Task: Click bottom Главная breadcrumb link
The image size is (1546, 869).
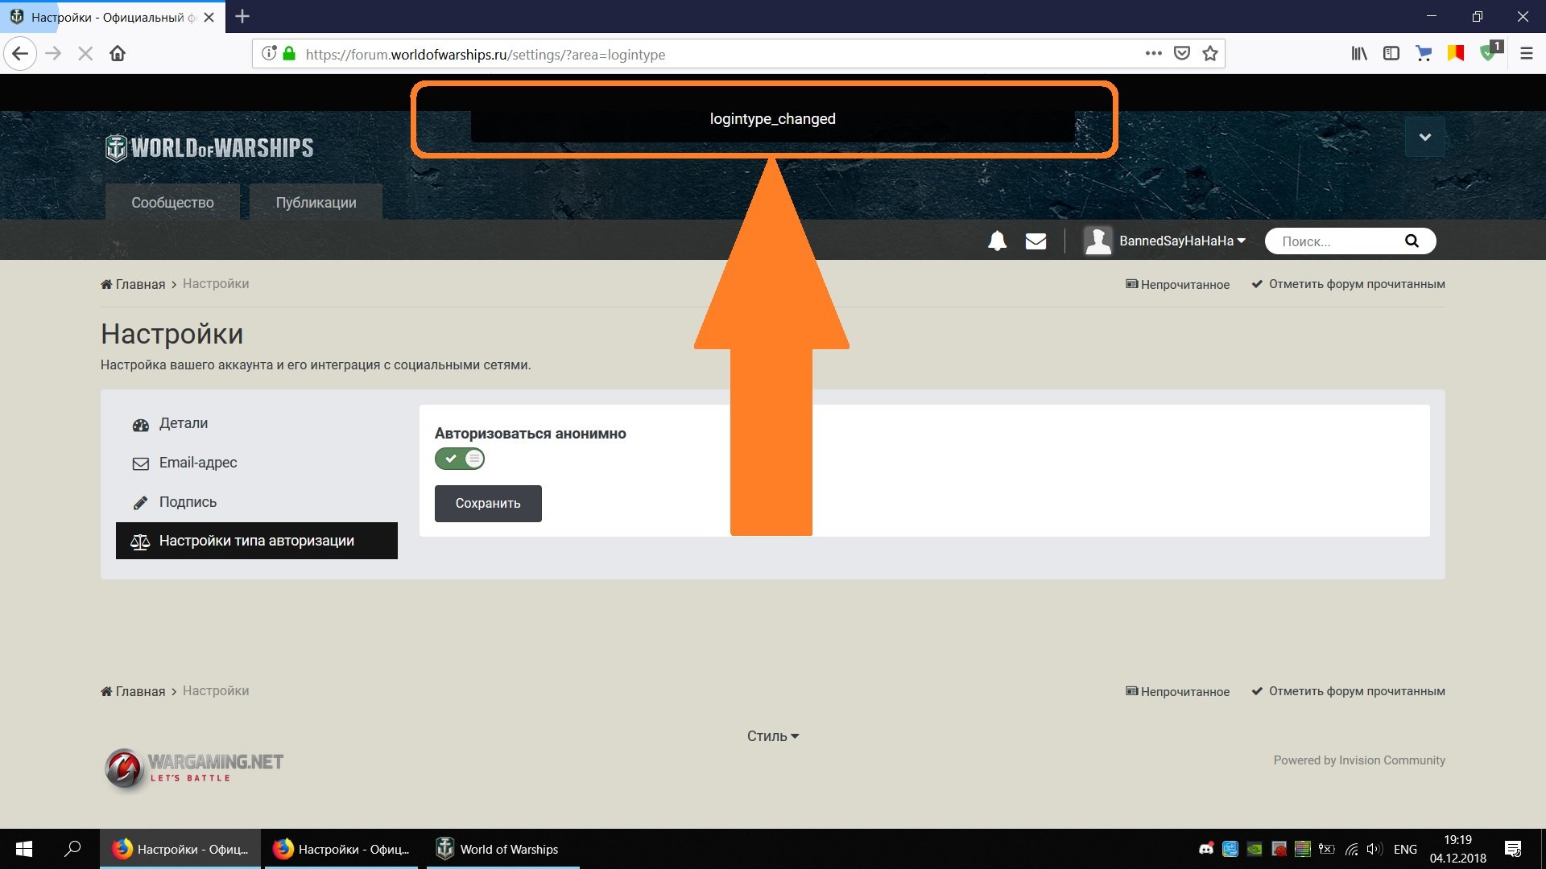Action: pyautogui.click(x=133, y=691)
